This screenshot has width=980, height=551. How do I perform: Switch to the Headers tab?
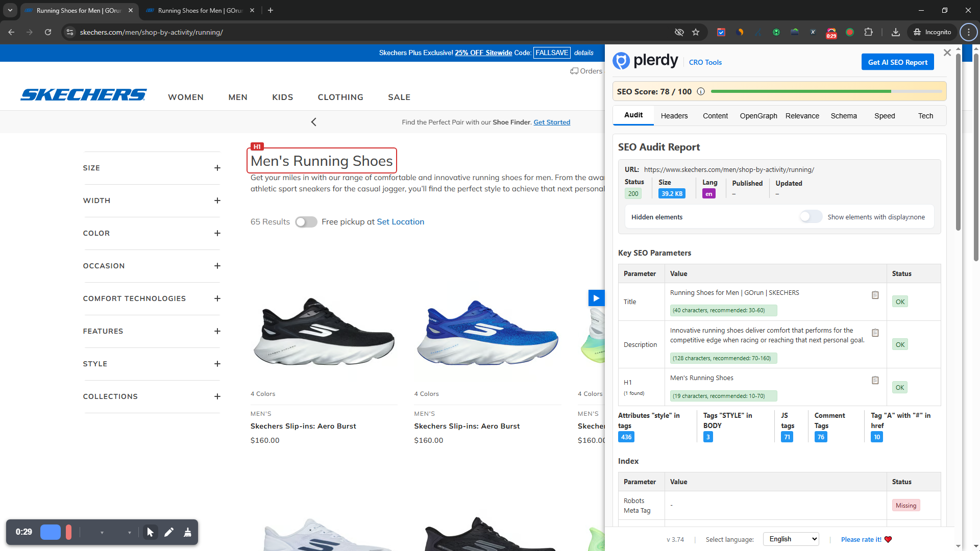(x=674, y=116)
